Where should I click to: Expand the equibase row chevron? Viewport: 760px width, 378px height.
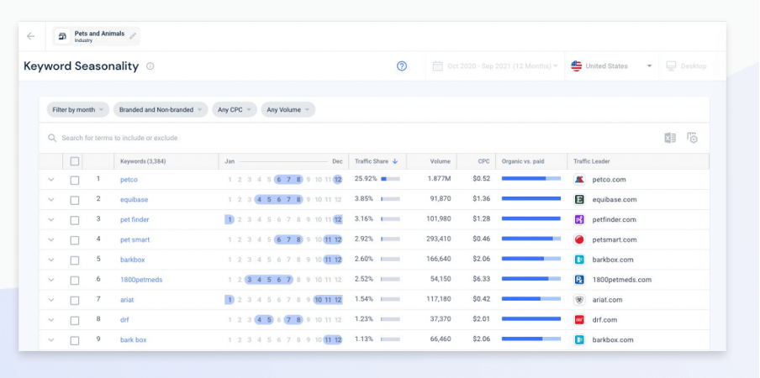click(x=51, y=199)
